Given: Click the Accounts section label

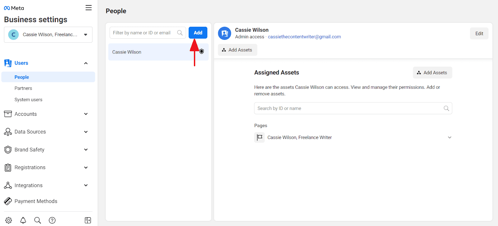Looking at the screenshot, I should click(x=26, y=114).
